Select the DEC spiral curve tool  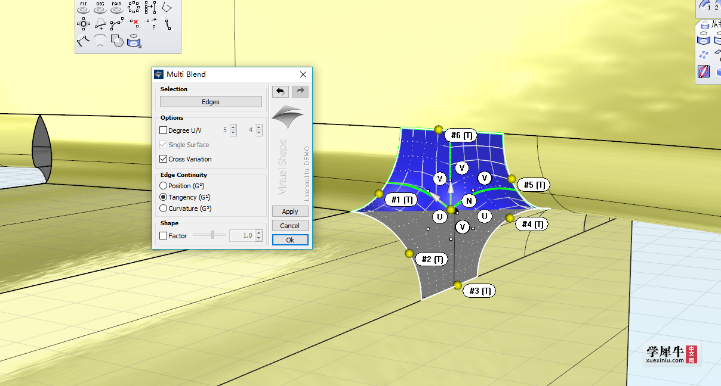[x=100, y=7]
